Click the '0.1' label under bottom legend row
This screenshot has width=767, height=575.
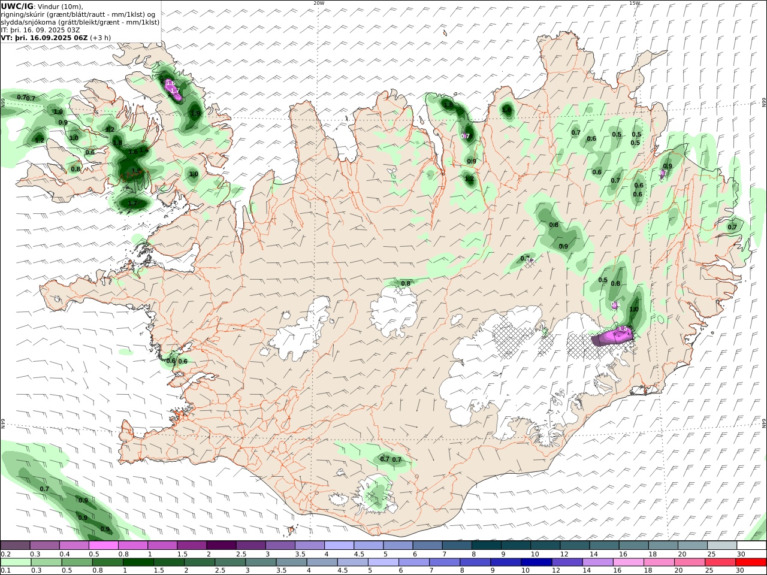(5, 571)
